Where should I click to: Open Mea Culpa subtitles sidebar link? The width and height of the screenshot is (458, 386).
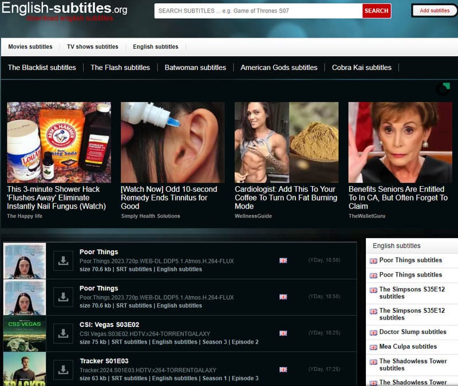coord(408,346)
